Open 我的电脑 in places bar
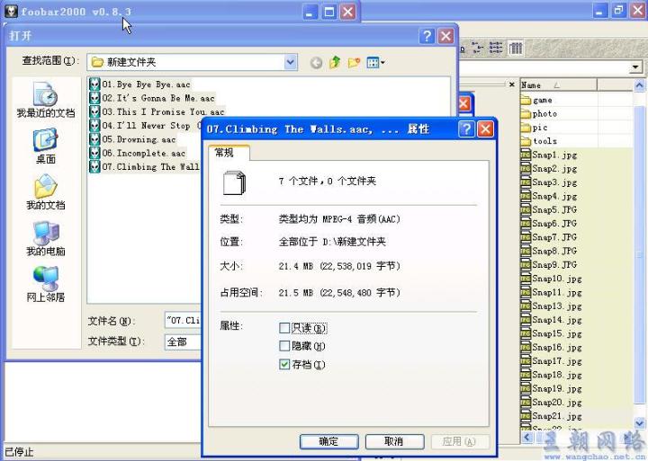 [x=45, y=239]
